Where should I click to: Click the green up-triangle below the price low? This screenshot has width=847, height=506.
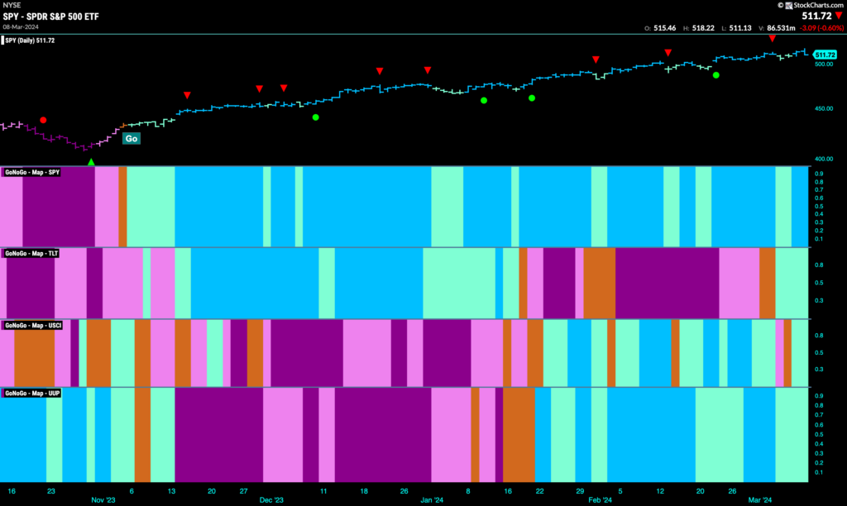[91, 162]
